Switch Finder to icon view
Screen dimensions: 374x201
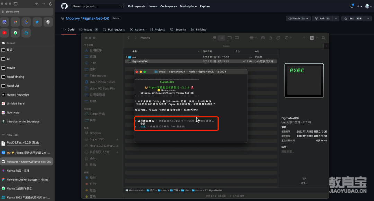214,38
